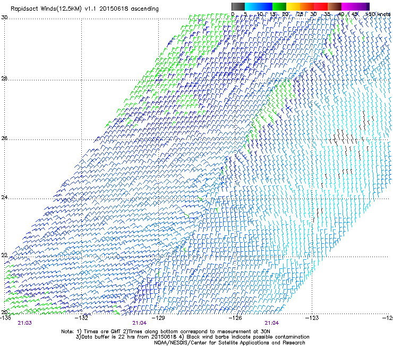Select the green 15-20 knots legend segment
This screenshot has width=393, height=346.
click(279, 6)
